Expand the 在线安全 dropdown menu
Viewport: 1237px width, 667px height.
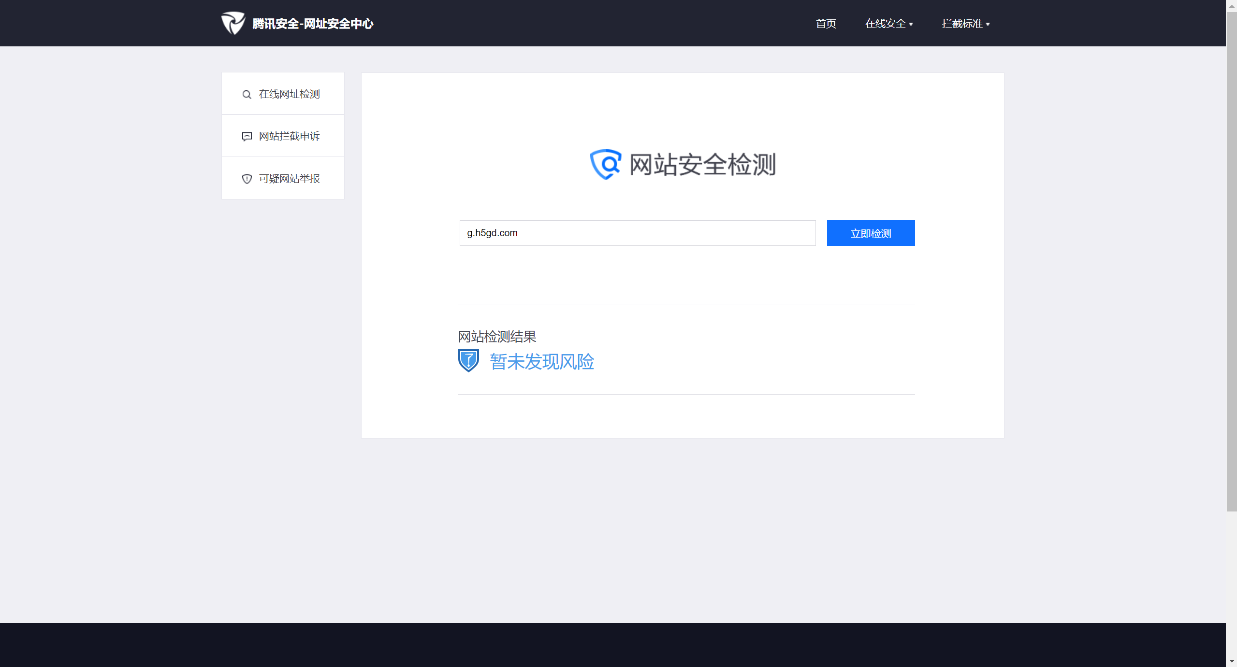(885, 24)
